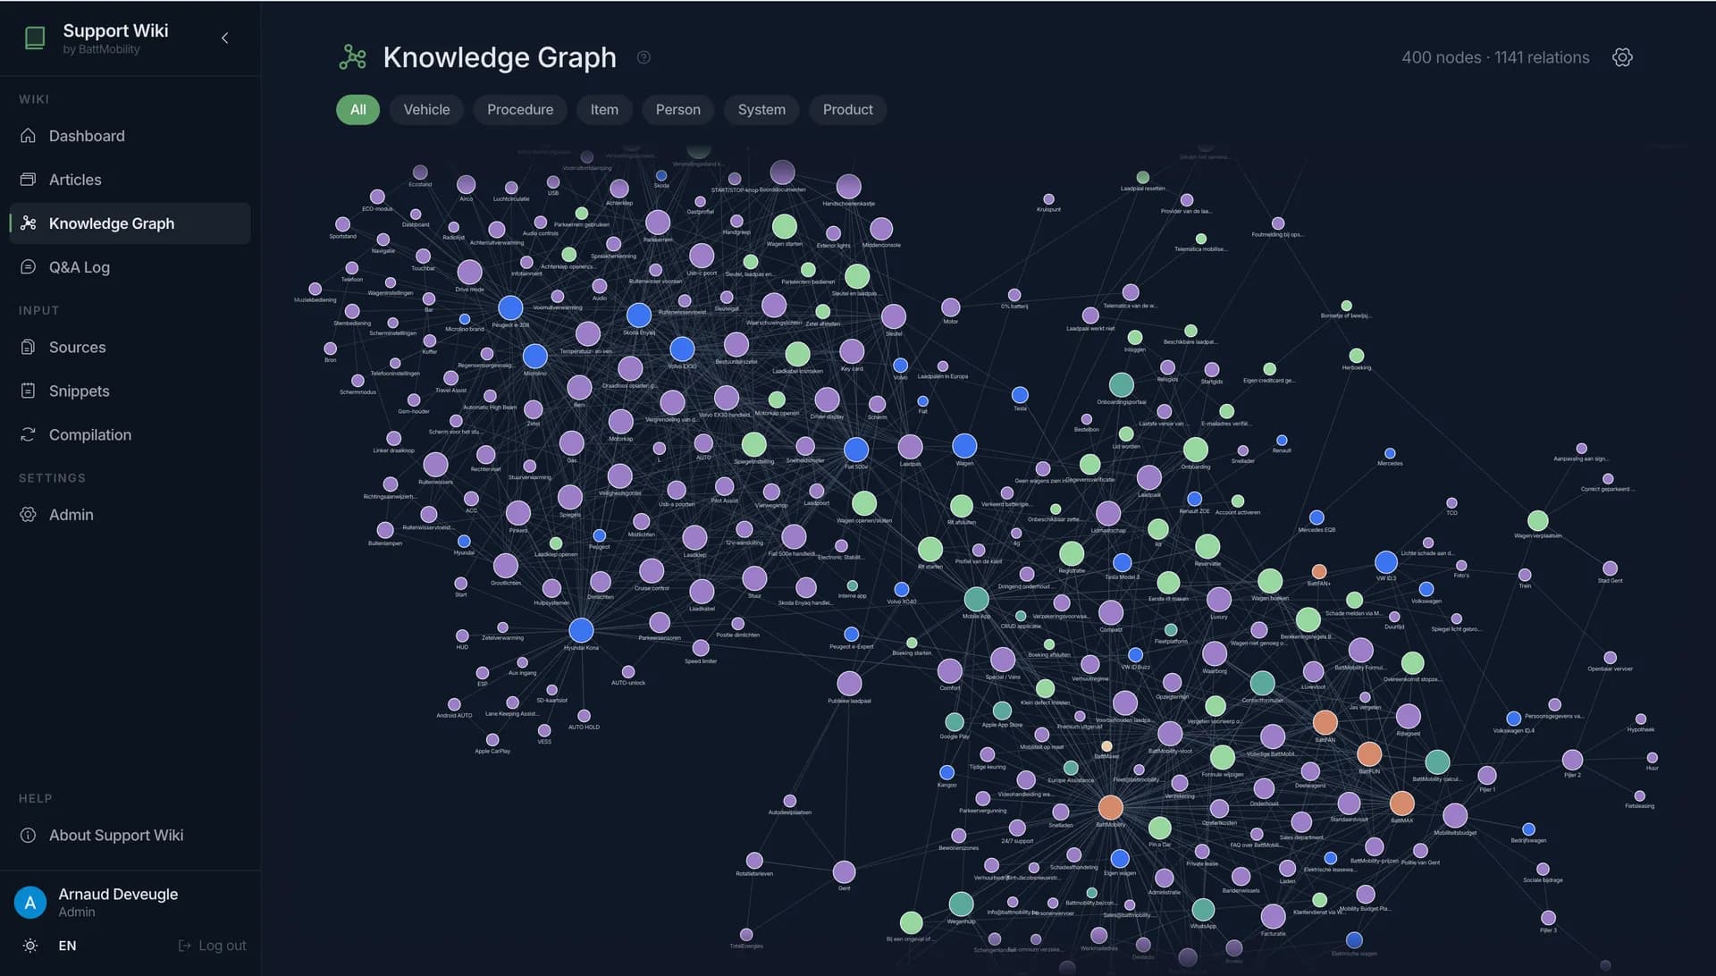The height and width of the screenshot is (976, 1716).
Task: Click the Knowledge Graph heading icon
Action: point(353,57)
